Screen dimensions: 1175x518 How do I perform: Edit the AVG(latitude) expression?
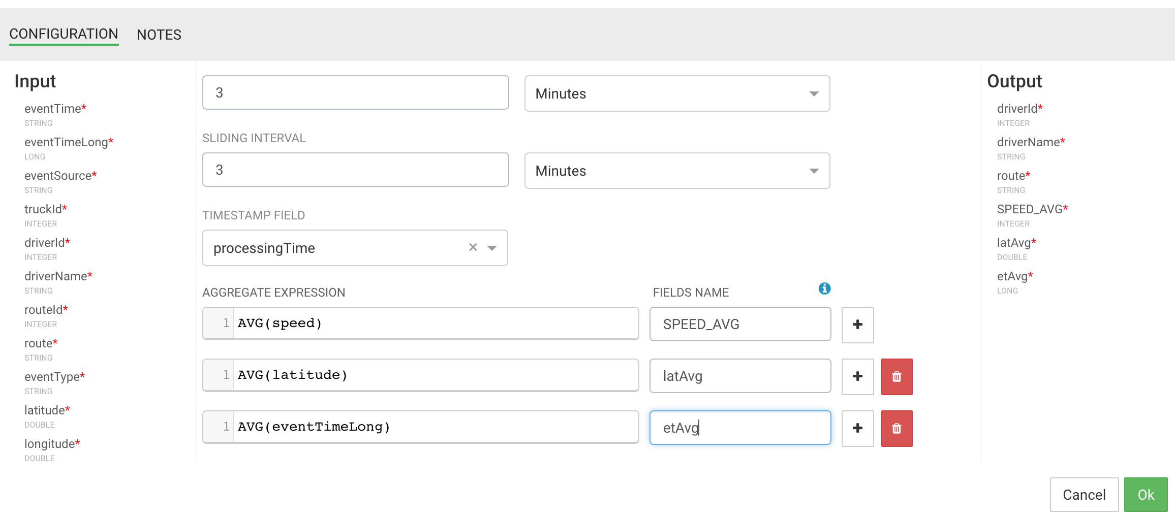pos(420,375)
